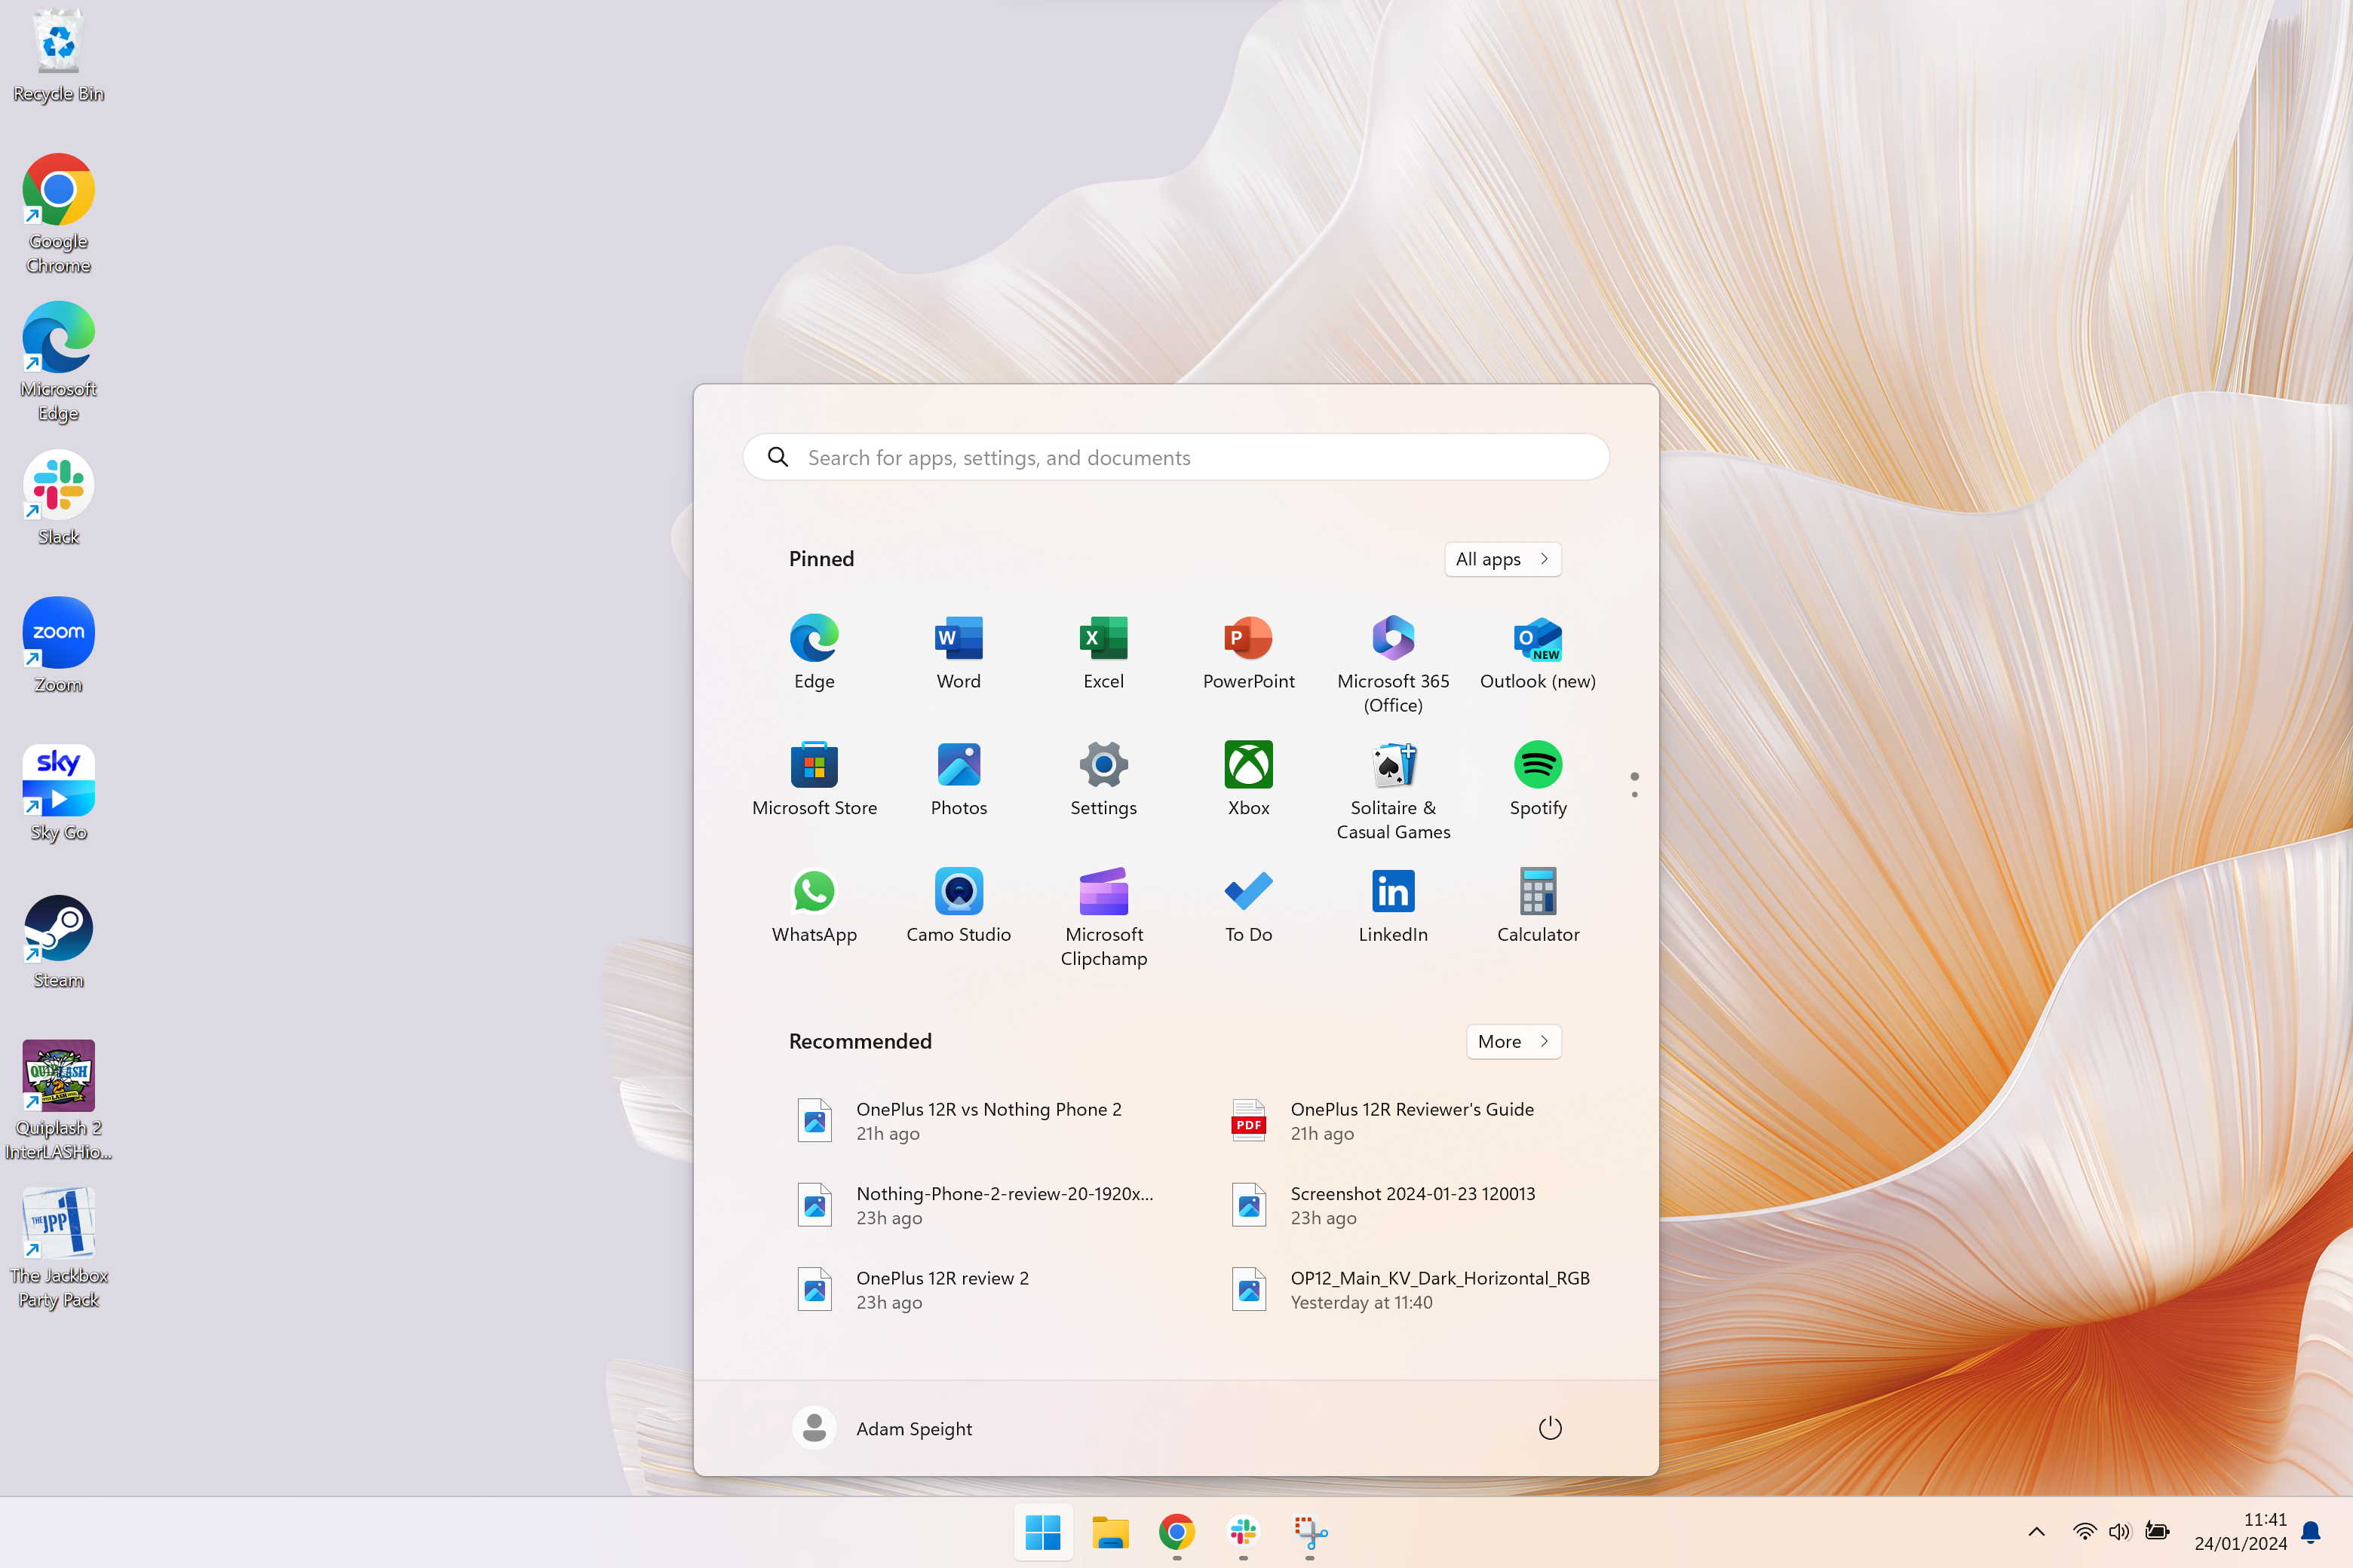
Task: Open Calculator from pinned apps
Action: [x=1538, y=906]
